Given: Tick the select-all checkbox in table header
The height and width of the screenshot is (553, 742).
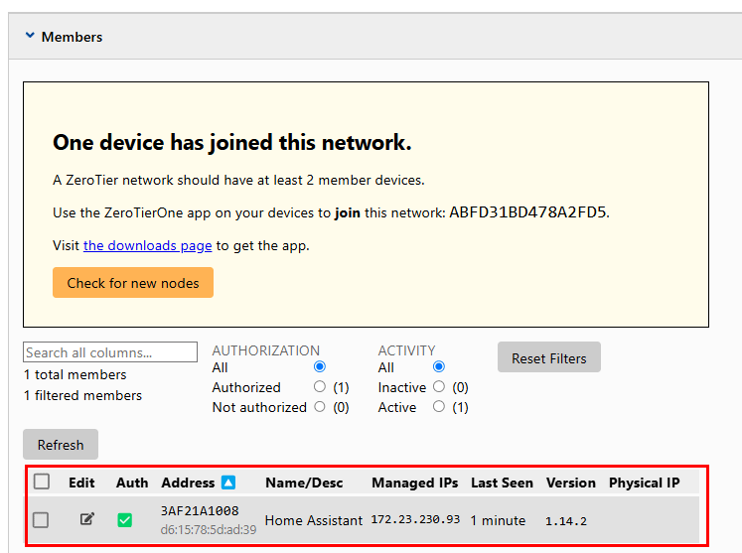Looking at the screenshot, I should pyautogui.click(x=42, y=482).
